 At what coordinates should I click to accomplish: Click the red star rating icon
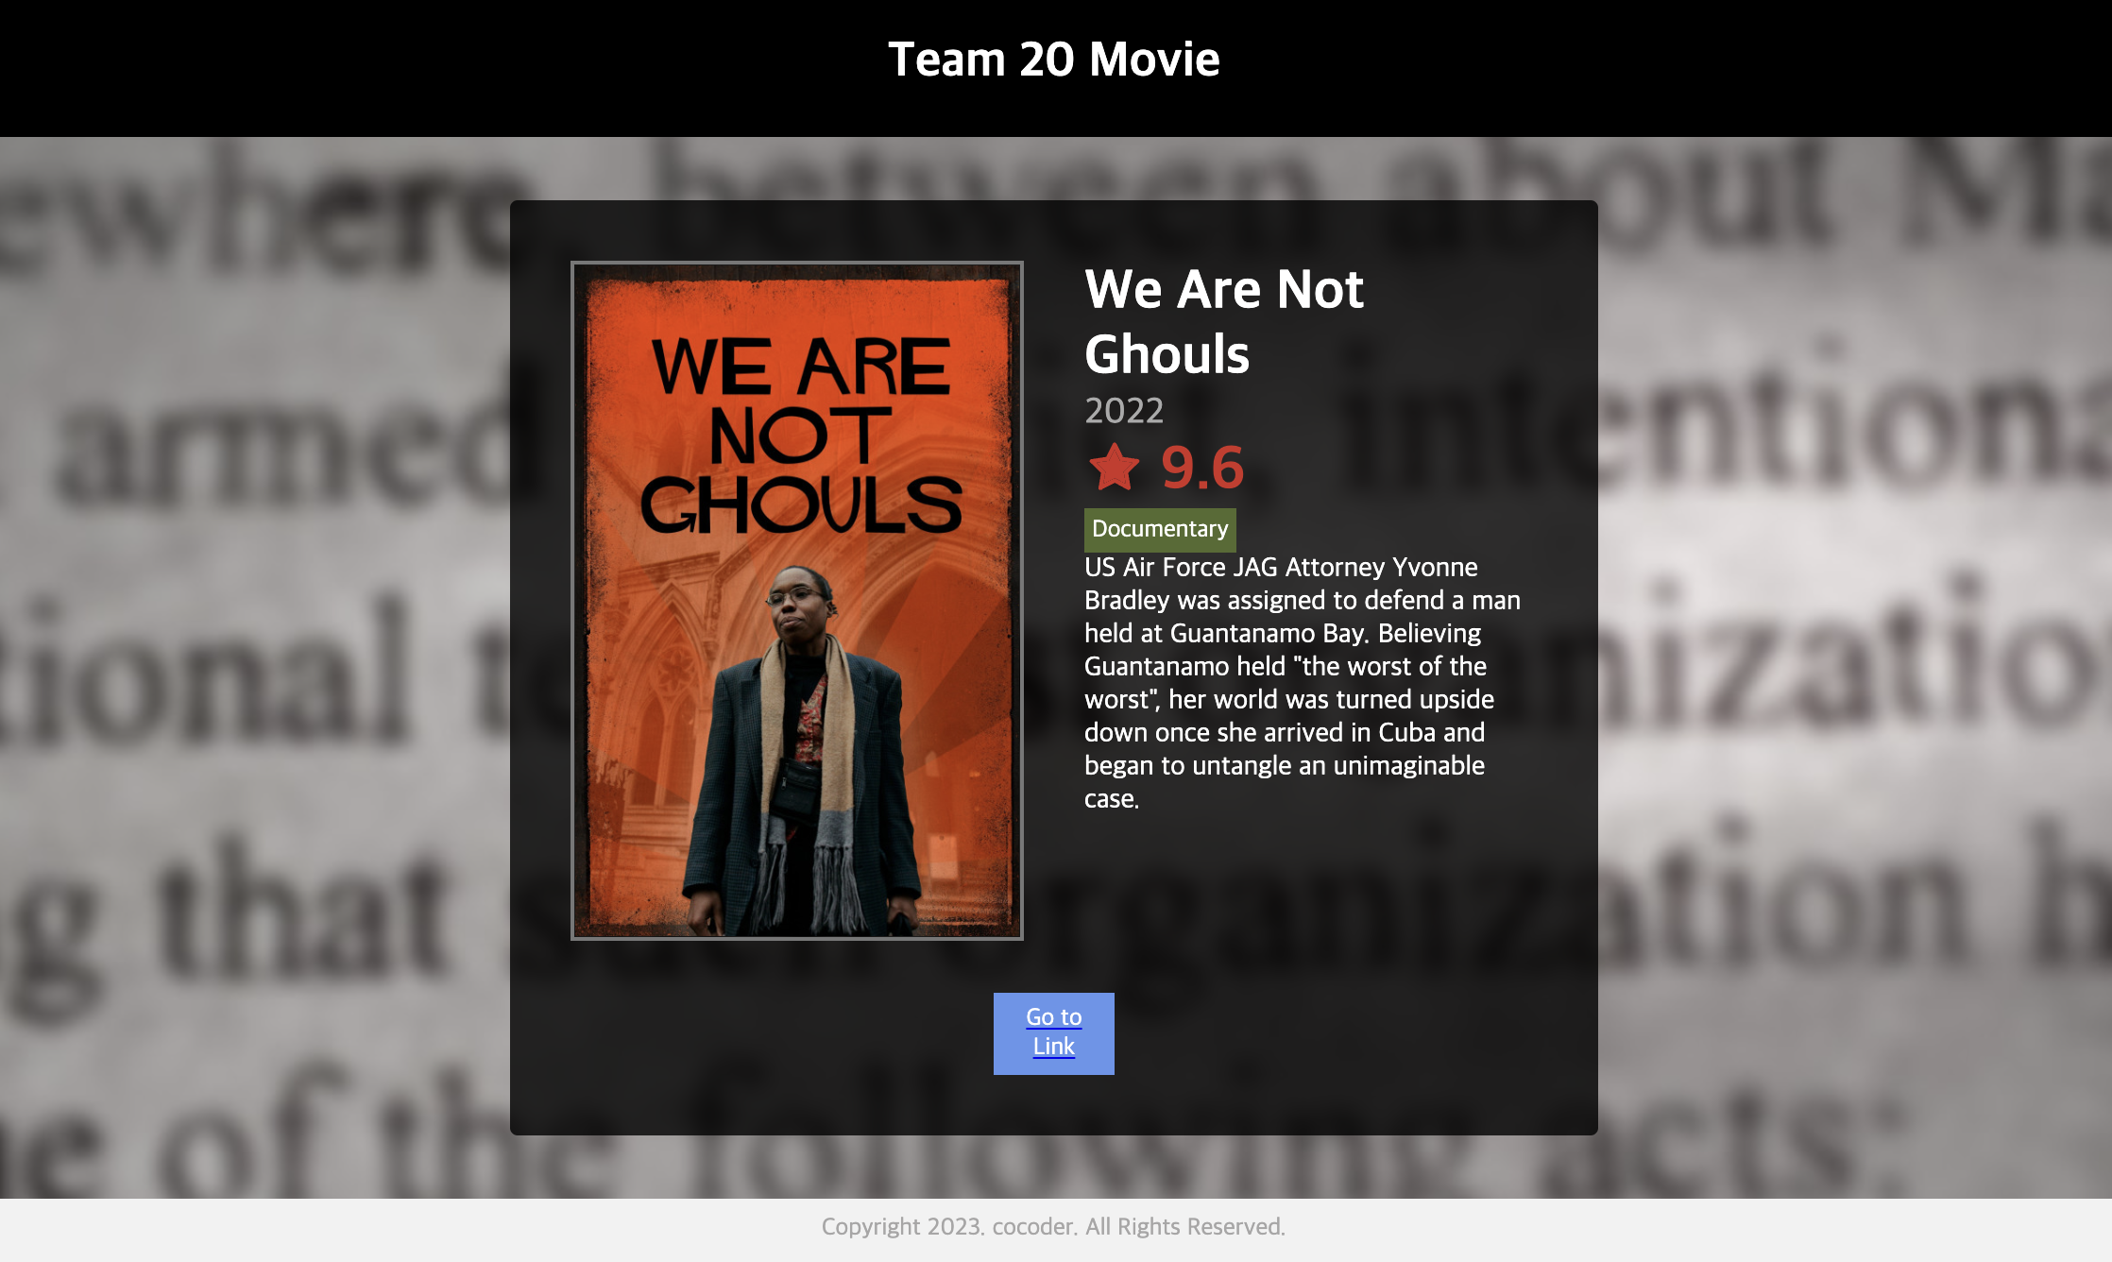pyautogui.click(x=1114, y=468)
